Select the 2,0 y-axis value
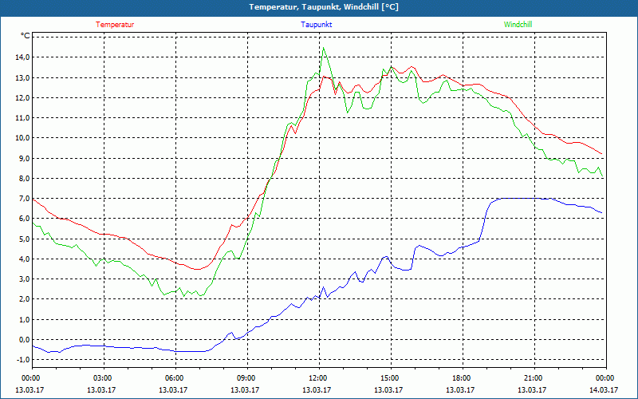 click(24, 299)
